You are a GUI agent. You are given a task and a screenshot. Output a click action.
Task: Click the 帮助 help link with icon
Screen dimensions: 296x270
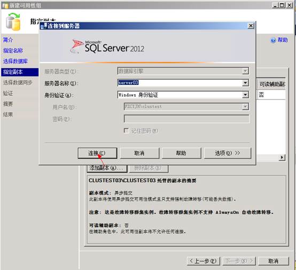279,40
